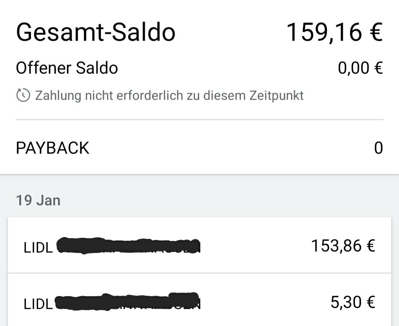Tap the separator between the two LIDL transactions
Image resolution: width=399 pixels, height=326 pixels.
point(199,273)
